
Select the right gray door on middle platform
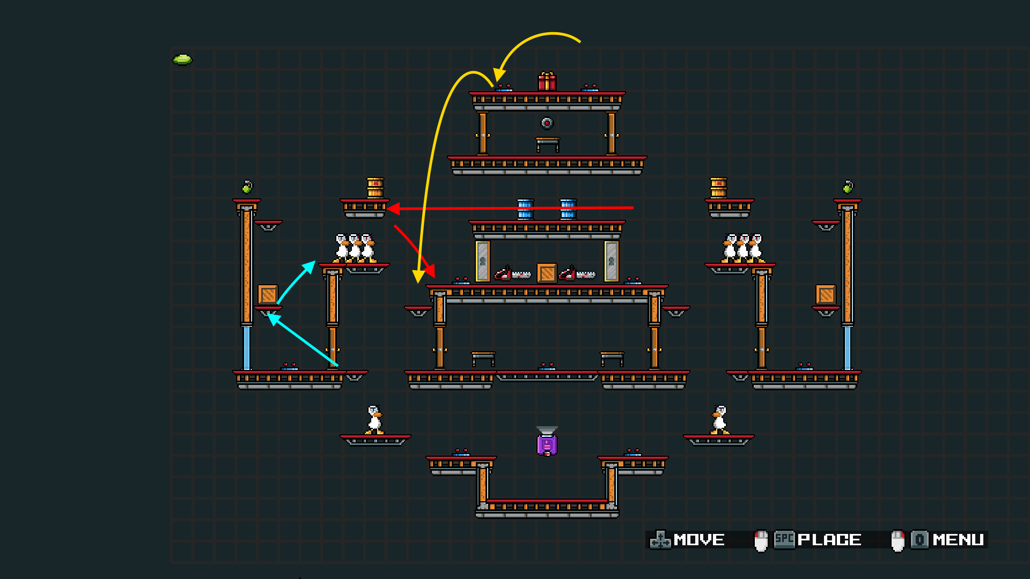(611, 261)
